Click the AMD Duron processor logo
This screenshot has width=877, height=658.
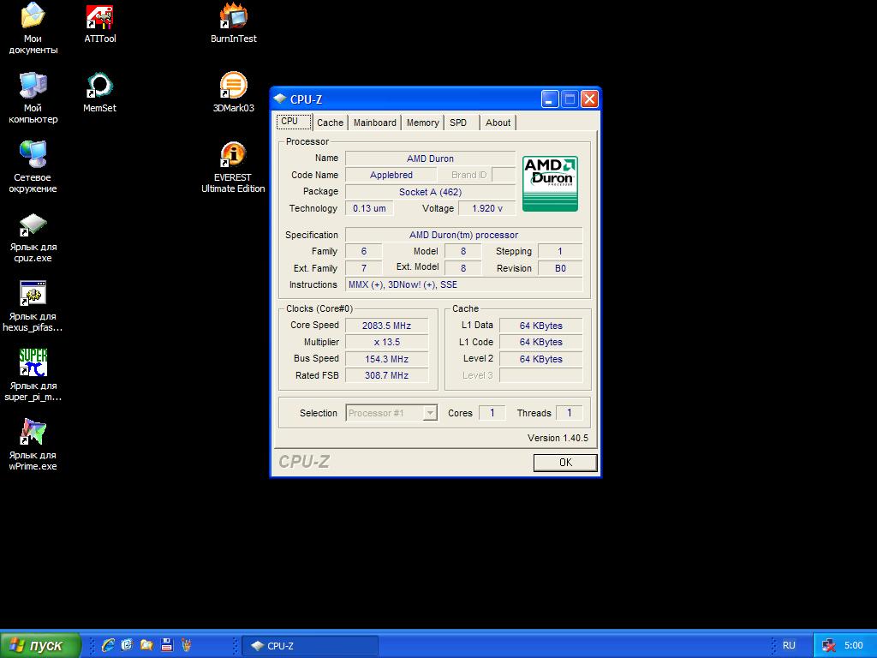click(x=550, y=183)
